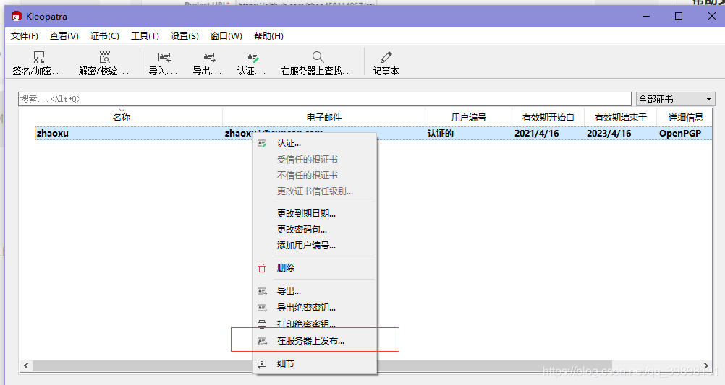The height and width of the screenshot is (385, 725).
Task: Choose 添加用户编号... from context menu
Action: coord(306,246)
